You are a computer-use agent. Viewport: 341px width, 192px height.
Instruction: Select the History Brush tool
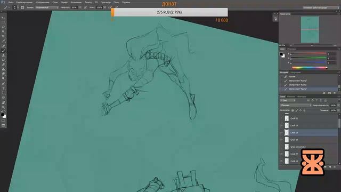tap(3, 60)
